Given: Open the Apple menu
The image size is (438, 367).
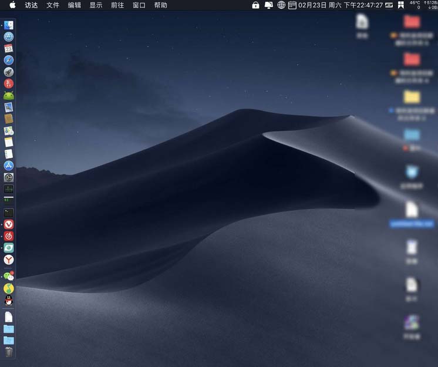Looking at the screenshot, I should [x=12, y=5].
